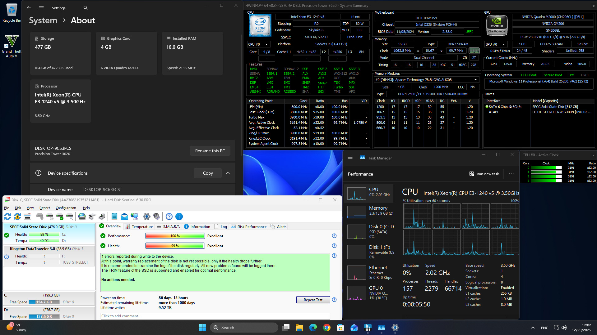Click the globe with disk toolbar icon

coord(82,217)
